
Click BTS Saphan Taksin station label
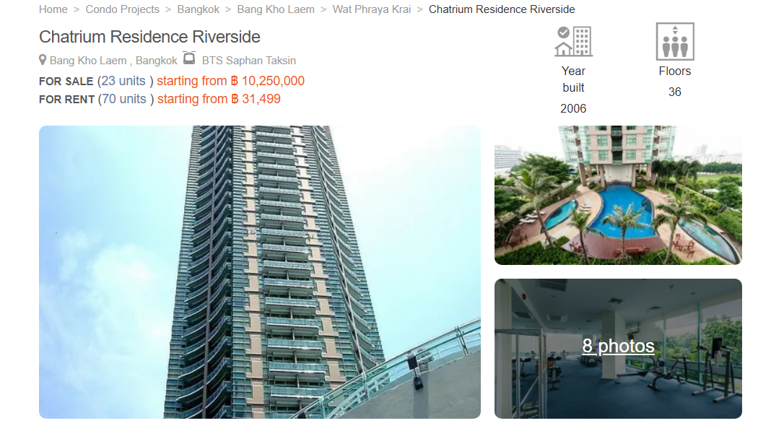(249, 61)
